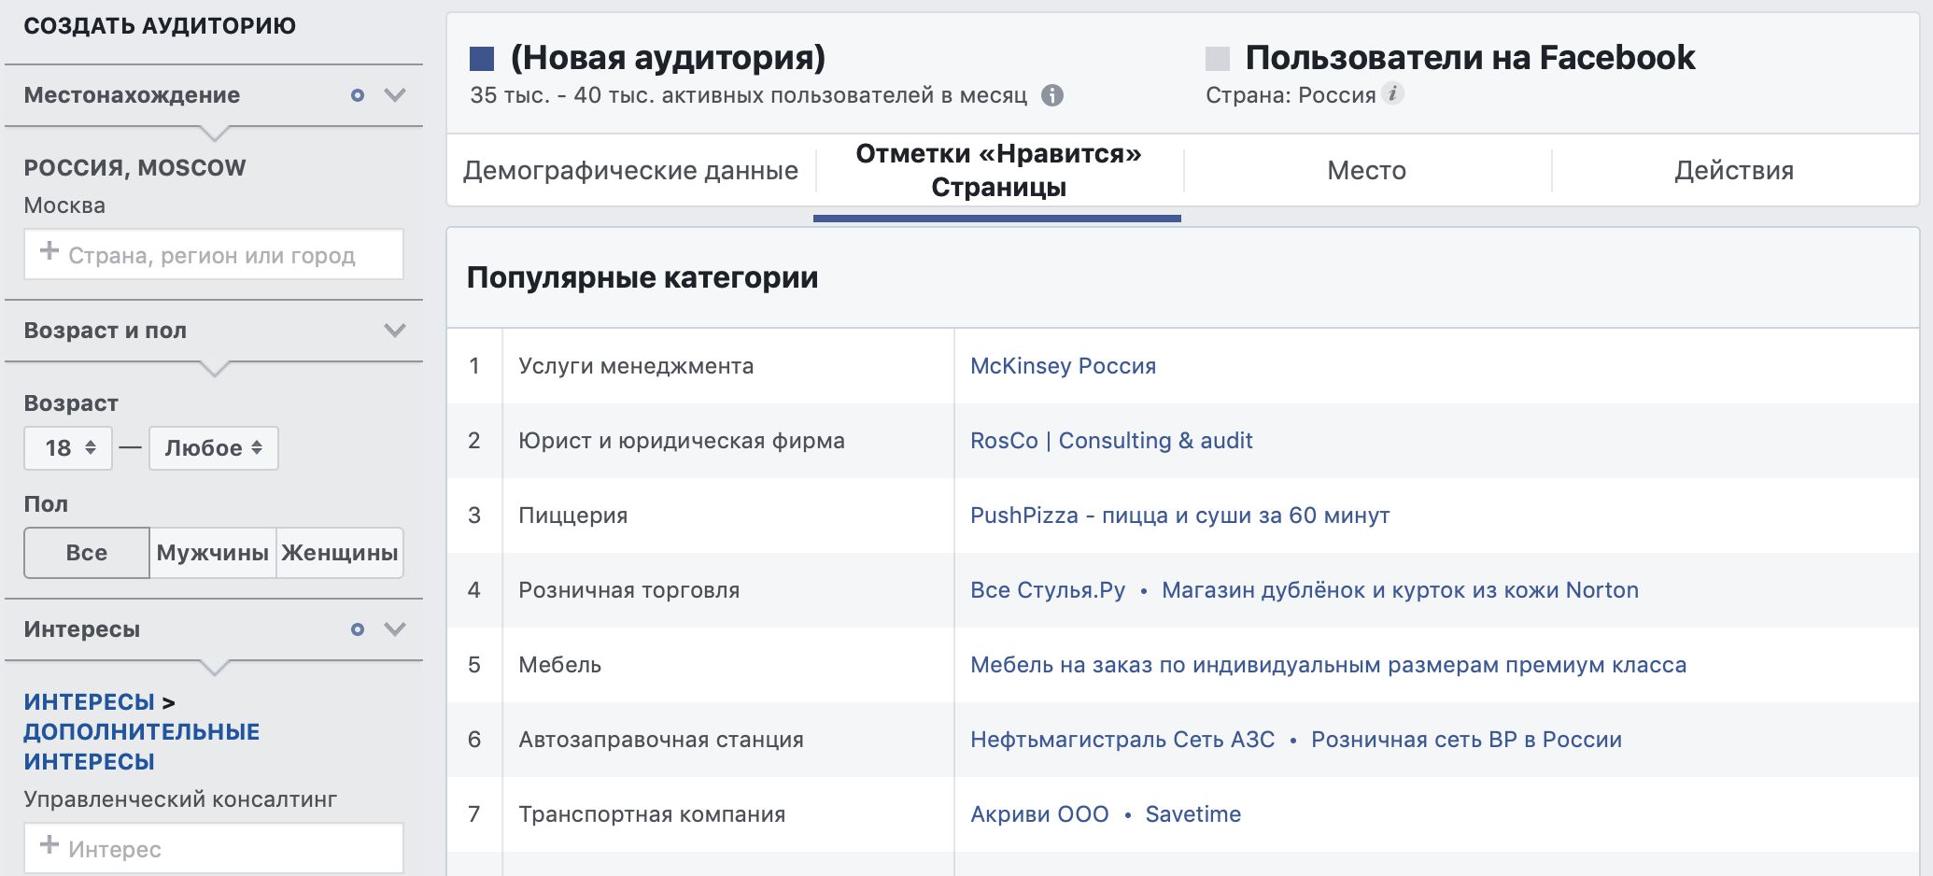Click СОЗДАТЬ АУДИТОРИЮ heading
This screenshot has height=876, width=1933.
pyautogui.click(x=160, y=26)
